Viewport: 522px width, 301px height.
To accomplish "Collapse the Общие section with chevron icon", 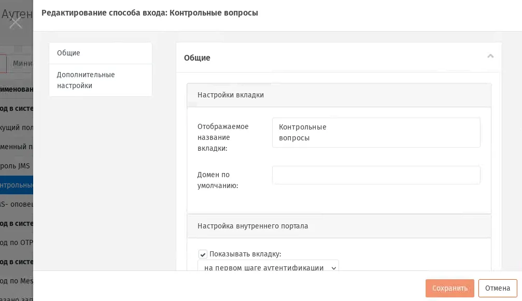I will coord(490,56).
